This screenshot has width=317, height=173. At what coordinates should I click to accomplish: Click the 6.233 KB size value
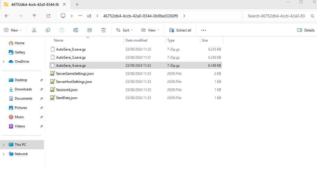click(215, 49)
